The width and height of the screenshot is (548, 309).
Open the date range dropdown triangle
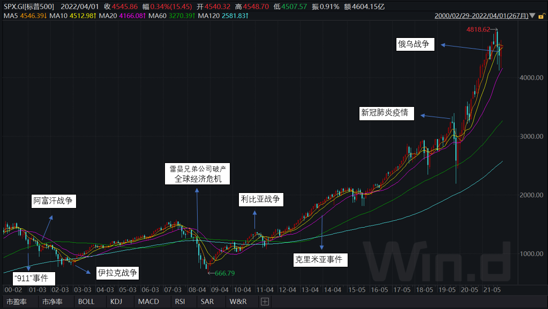[x=532, y=17]
